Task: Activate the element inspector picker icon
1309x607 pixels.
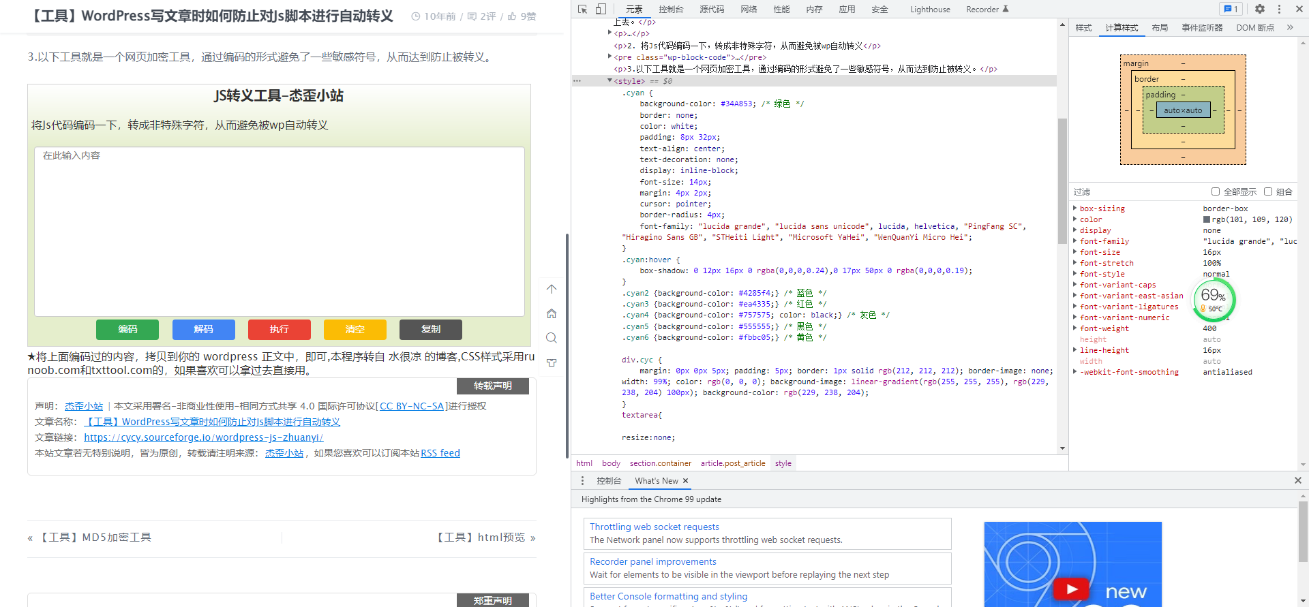Action: click(x=582, y=10)
